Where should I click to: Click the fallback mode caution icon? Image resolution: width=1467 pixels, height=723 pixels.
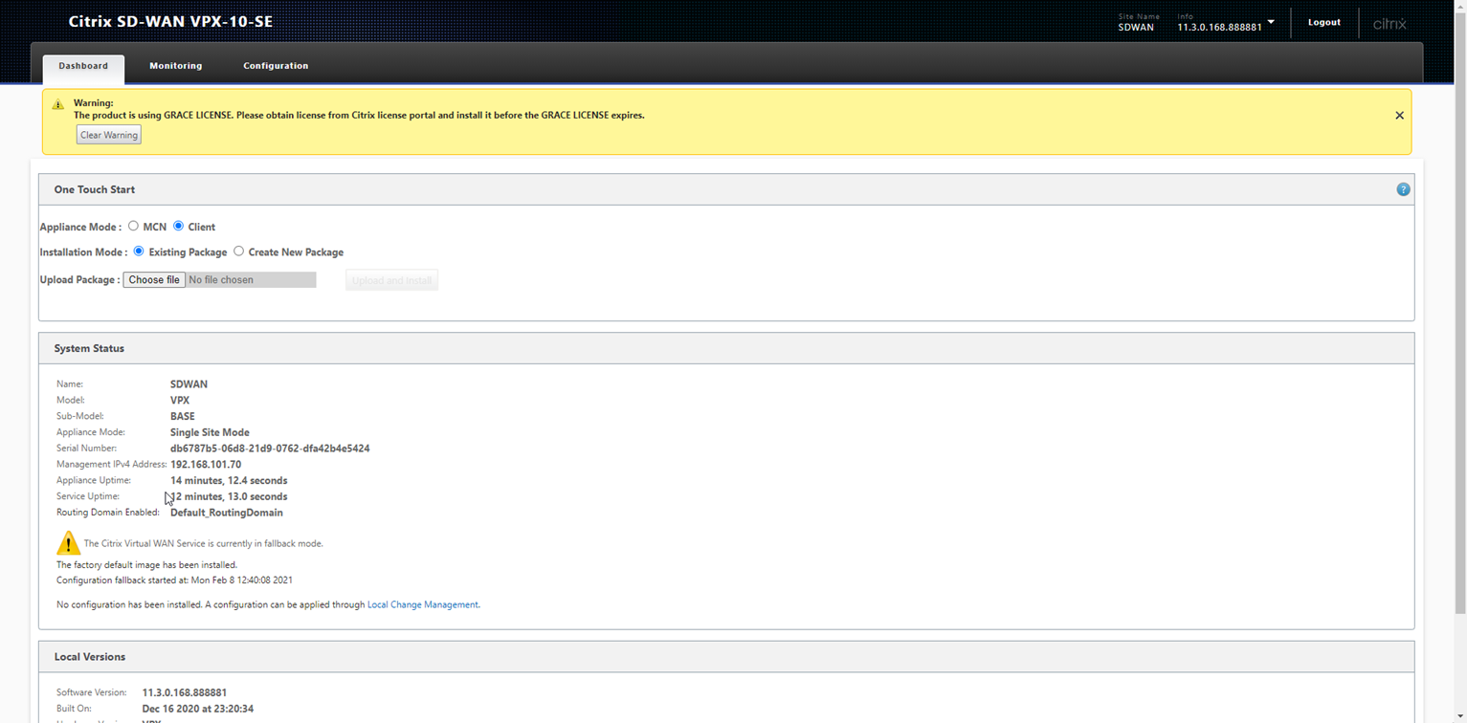coord(68,543)
